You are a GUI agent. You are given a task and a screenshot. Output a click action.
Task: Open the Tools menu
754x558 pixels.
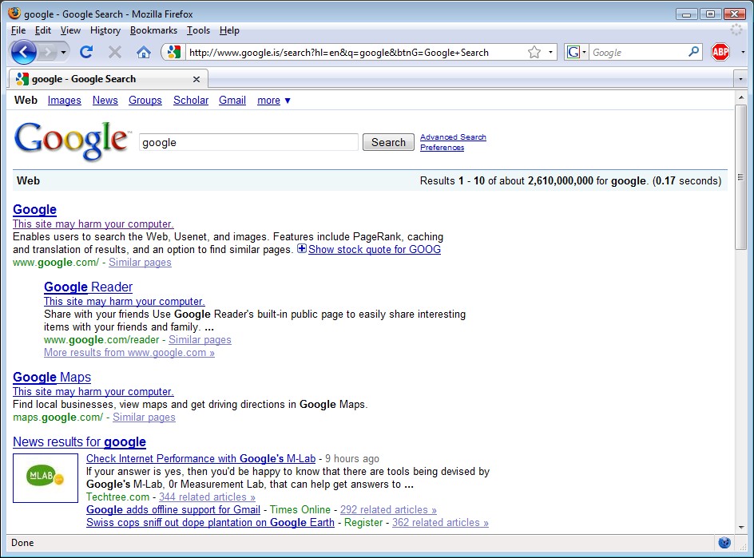(198, 30)
